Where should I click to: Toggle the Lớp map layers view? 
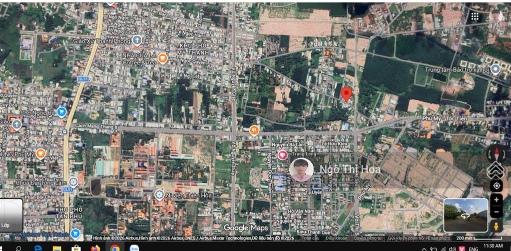click(x=11, y=215)
